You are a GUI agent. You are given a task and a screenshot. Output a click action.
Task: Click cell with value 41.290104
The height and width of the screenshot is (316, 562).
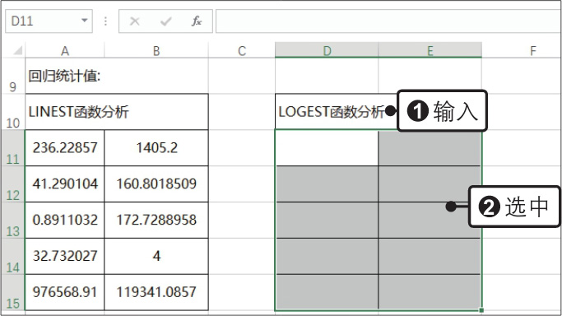[65, 184]
